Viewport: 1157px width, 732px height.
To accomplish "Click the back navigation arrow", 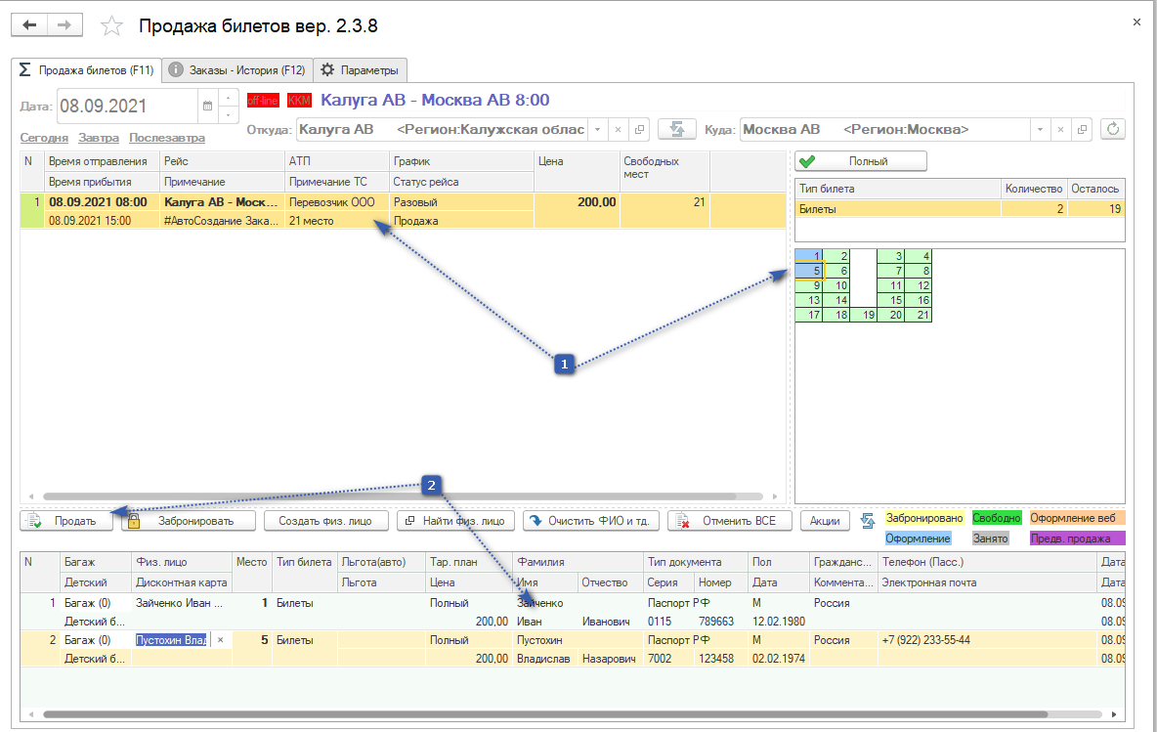I will pyautogui.click(x=29, y=25).
